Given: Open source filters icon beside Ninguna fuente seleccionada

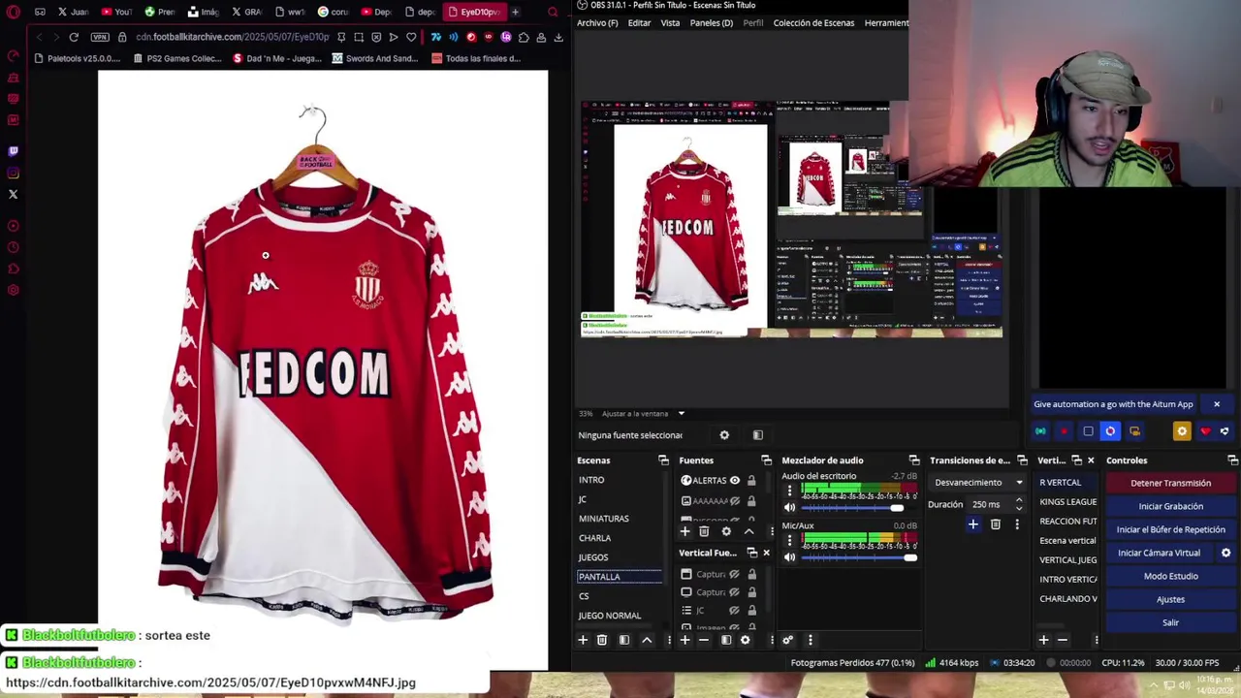Looking at the screenshot, I should (x=758, y=435).
